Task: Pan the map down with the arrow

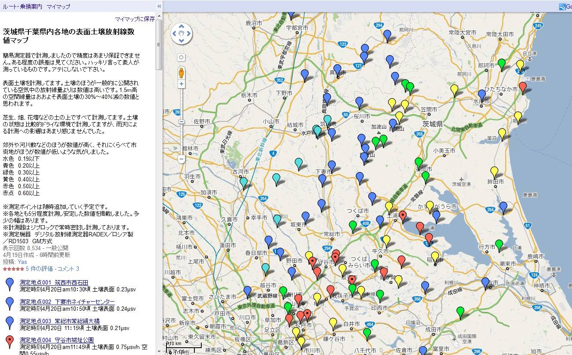Action: (181, 41)
